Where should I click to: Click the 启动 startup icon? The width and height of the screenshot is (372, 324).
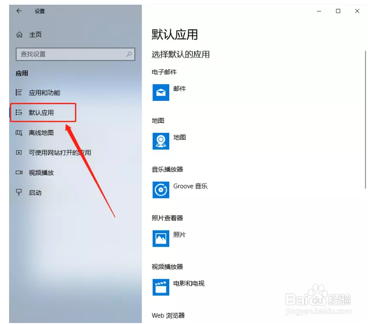[x=19, y=192]
